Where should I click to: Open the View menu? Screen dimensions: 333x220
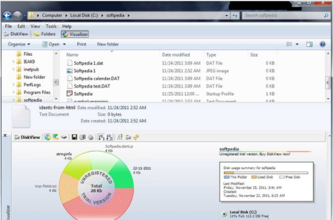point(35,26)
